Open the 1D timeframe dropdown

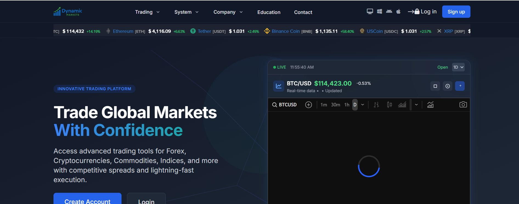tap(458, 67)
